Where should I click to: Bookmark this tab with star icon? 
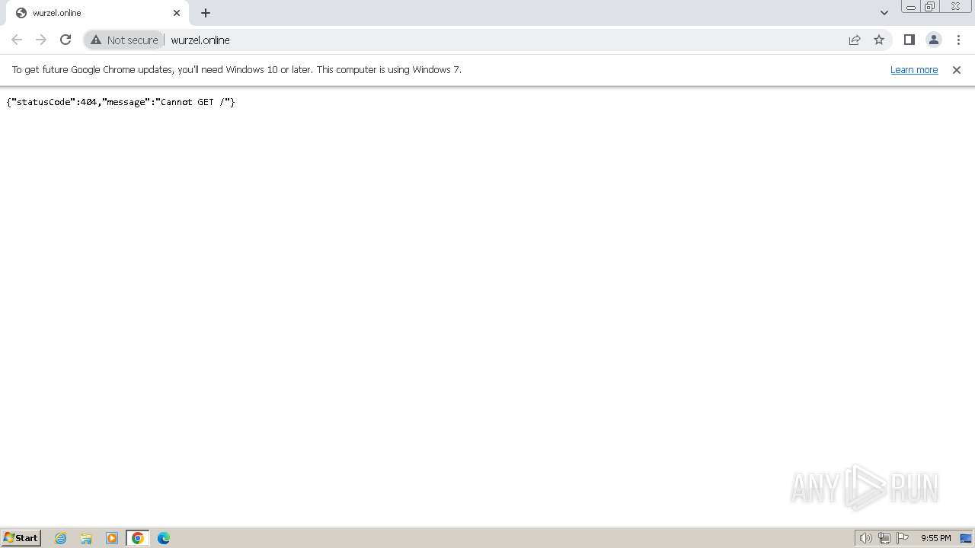click(879, 40)
